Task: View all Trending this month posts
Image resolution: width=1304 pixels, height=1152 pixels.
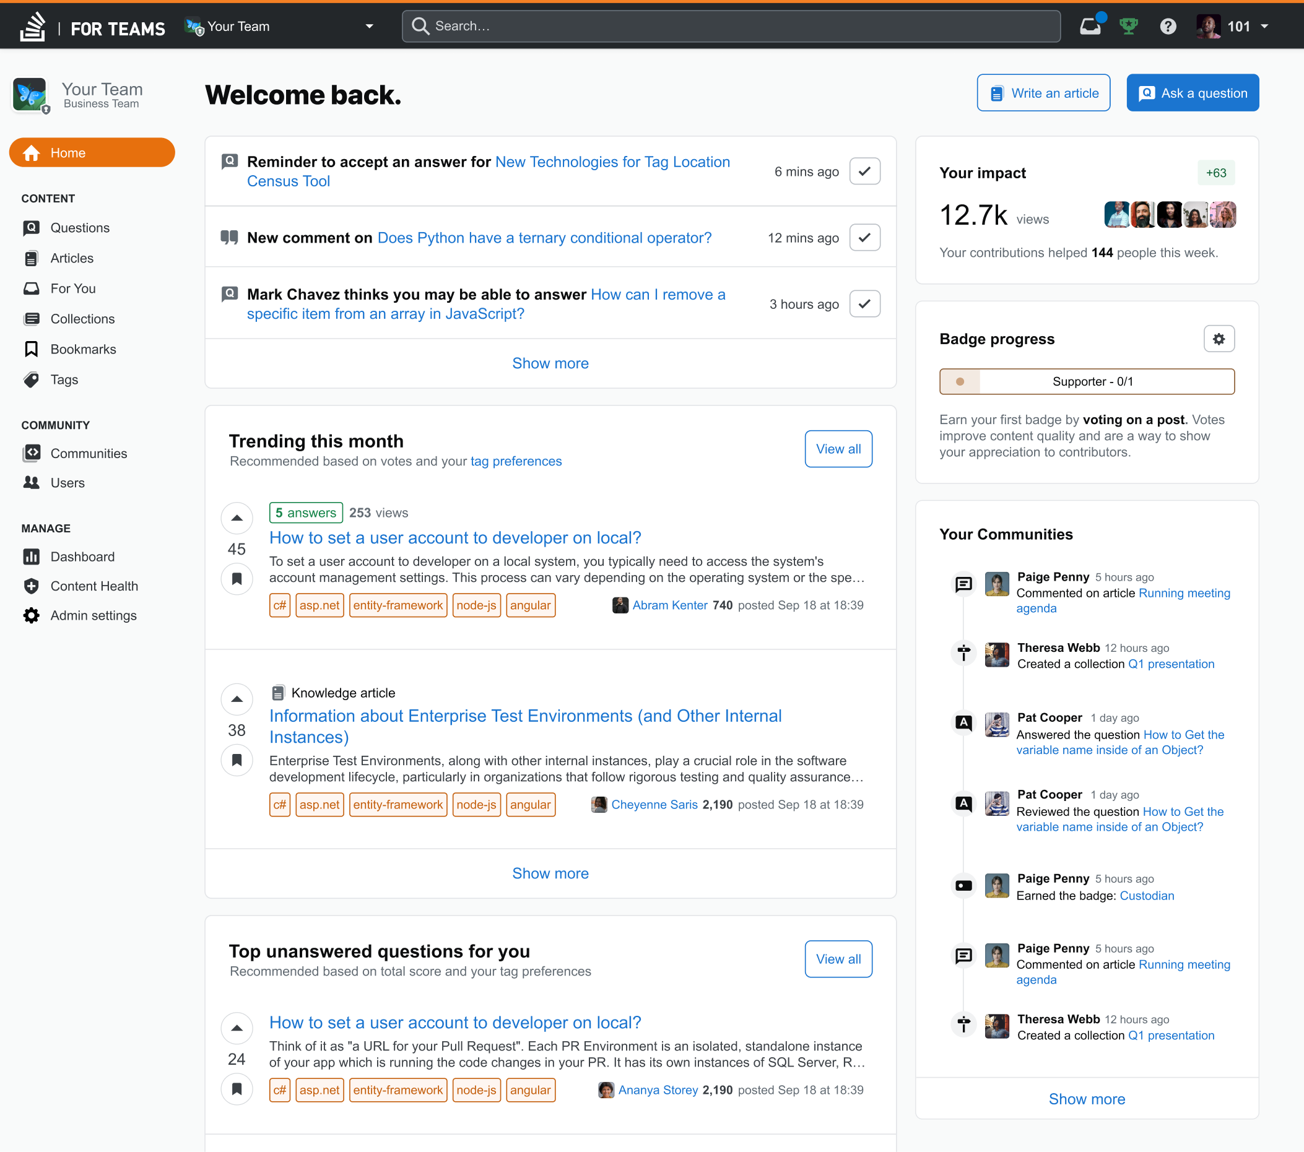Action: point(838,448)
